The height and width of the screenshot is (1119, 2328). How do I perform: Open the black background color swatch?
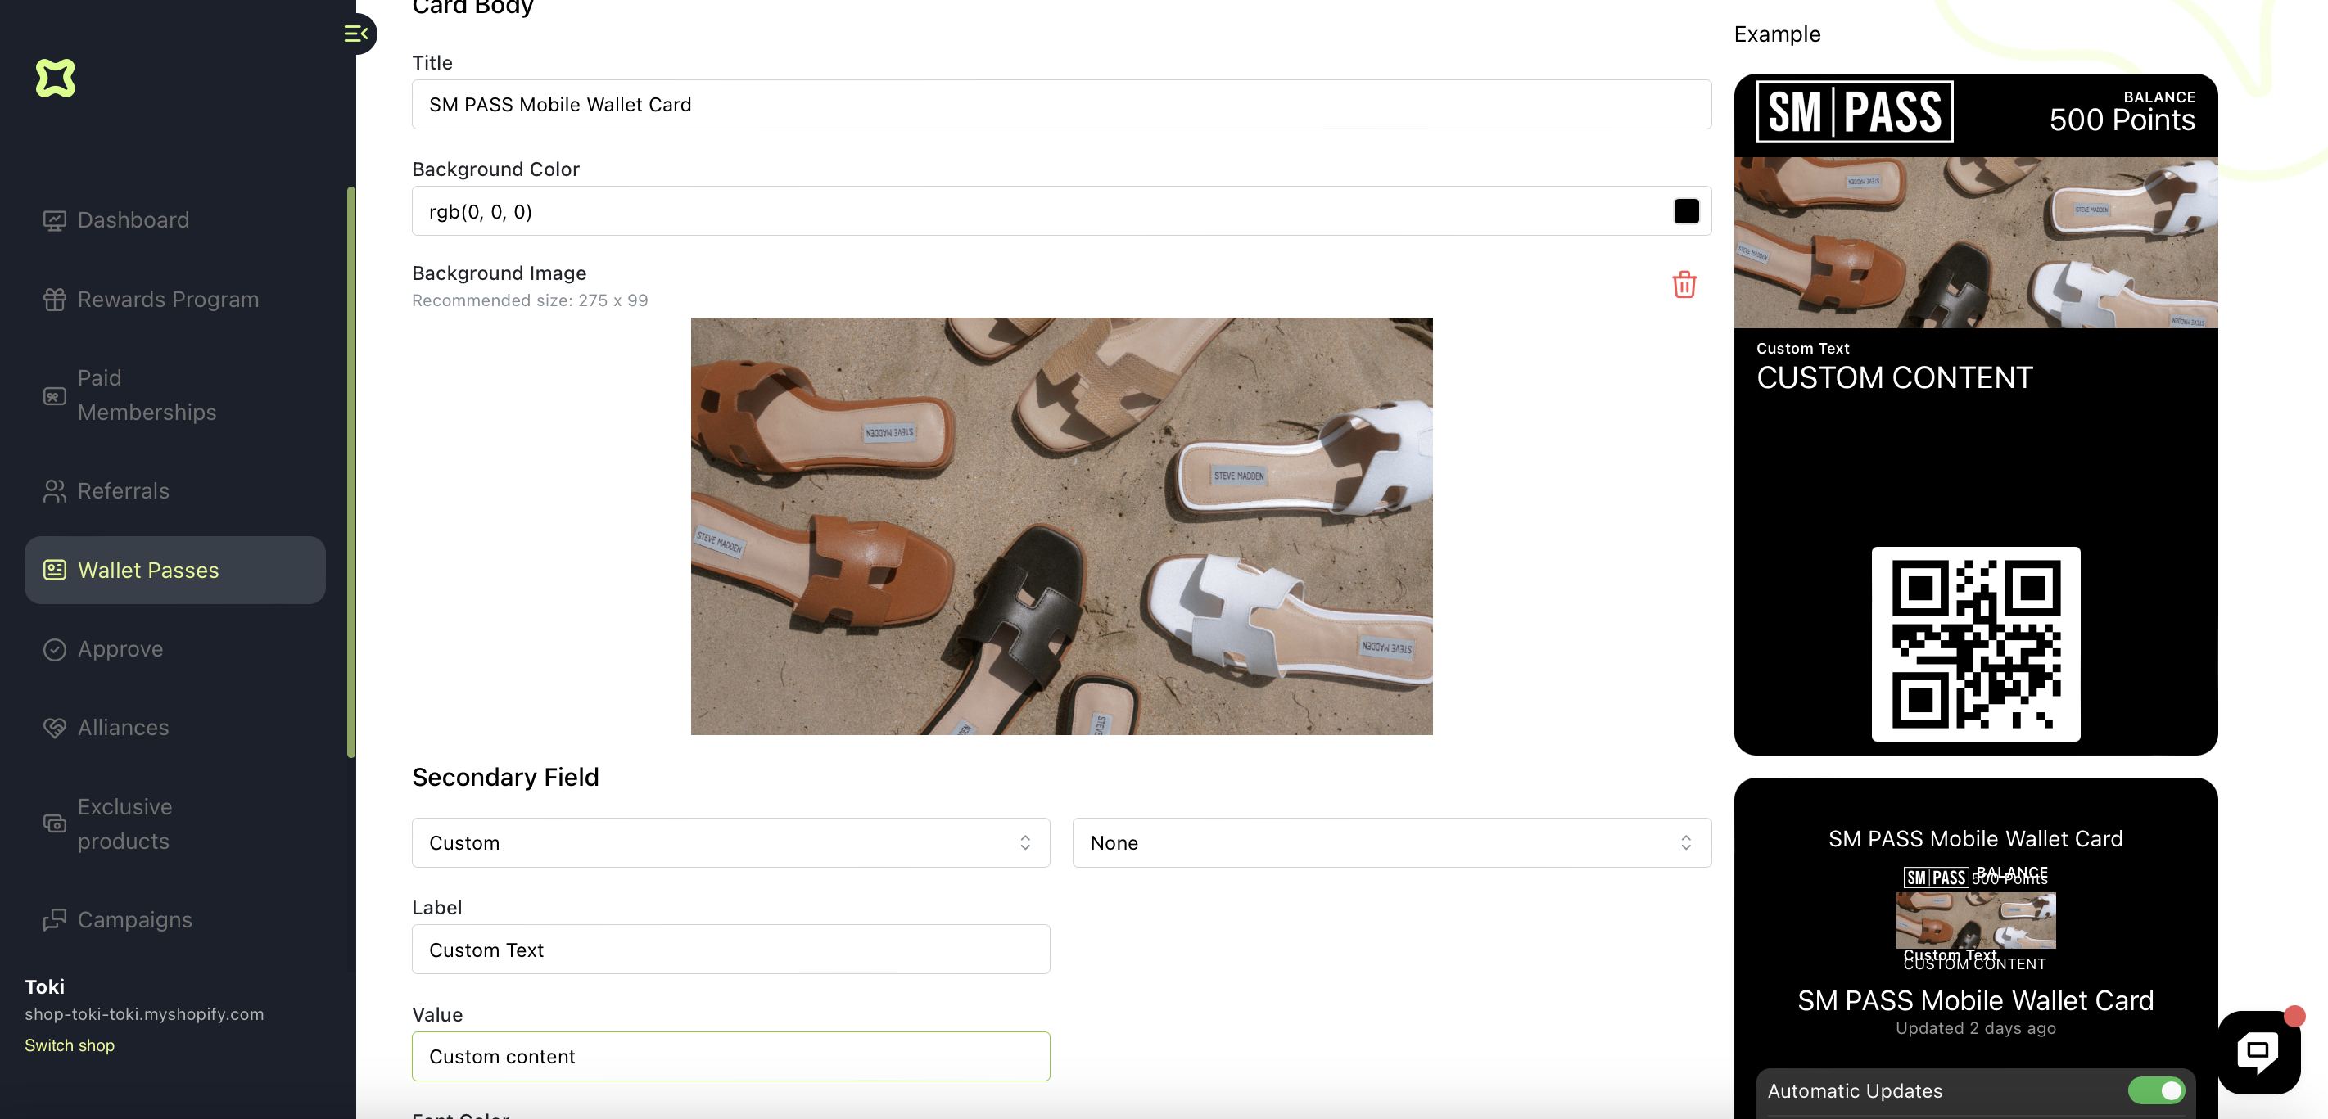[1685, 211]
